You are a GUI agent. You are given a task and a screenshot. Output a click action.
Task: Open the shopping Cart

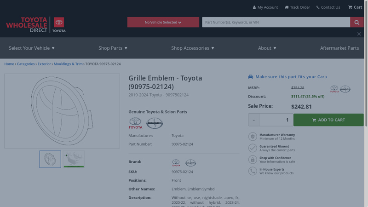click(x=355, y=7)
